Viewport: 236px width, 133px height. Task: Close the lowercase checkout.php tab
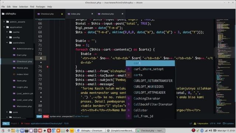click(122, 14)
